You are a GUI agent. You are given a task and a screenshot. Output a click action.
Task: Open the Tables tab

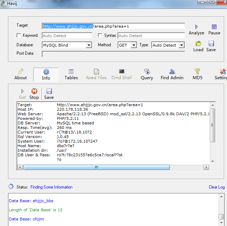71,75
